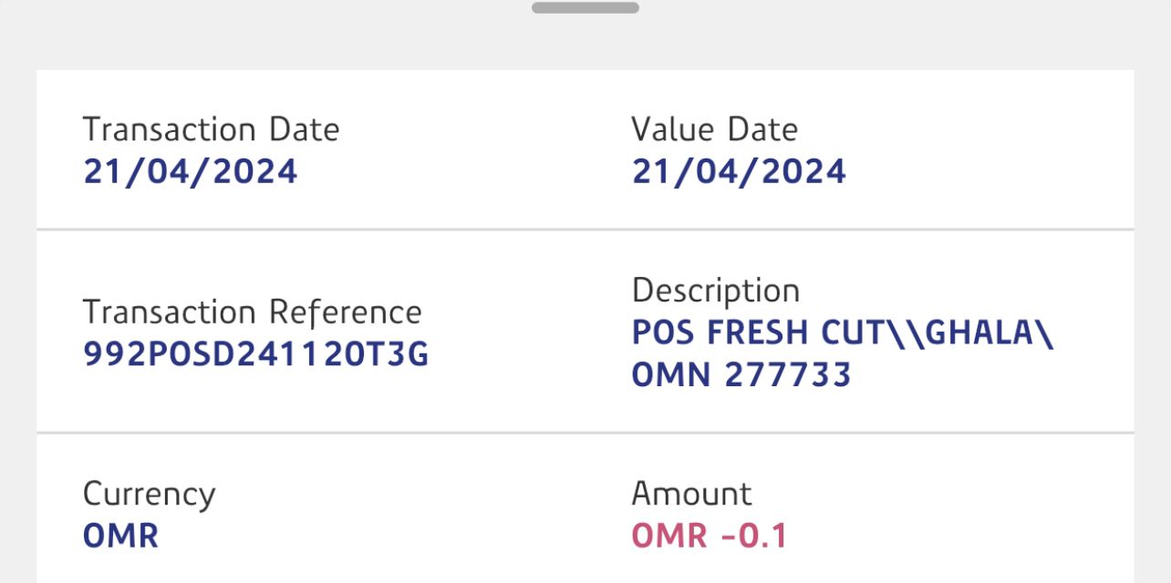
Task: Click the Transaction Date label
Action: [211, 129]
